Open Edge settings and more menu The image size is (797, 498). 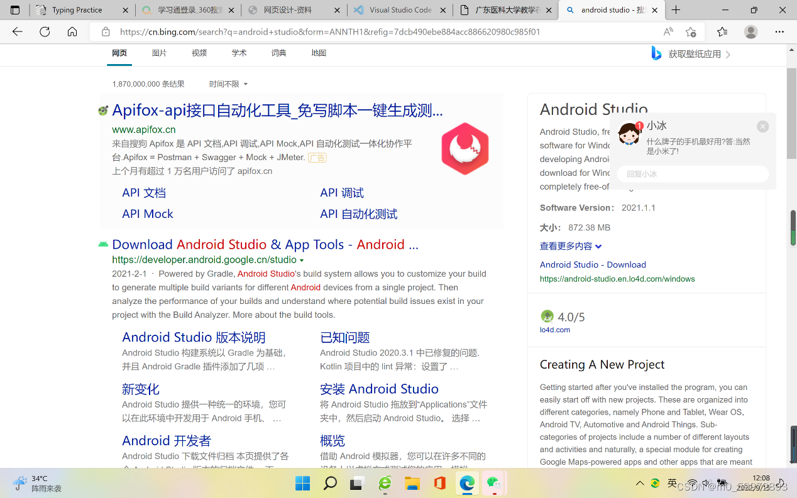(779, 32)
